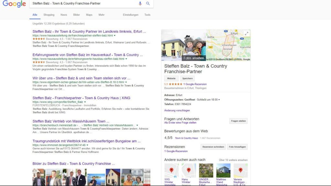The image size is (331, 186).
Task: Open 'Erfahrungswerte von Steffen Balz im Hausverkauf' result
Action: (x=88, y=55)
